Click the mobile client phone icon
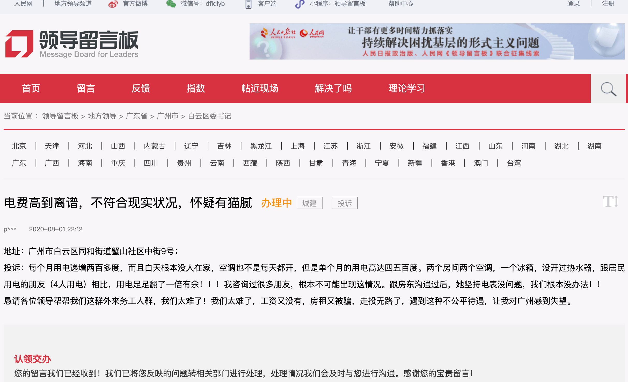628x382 pixels. 249,4
